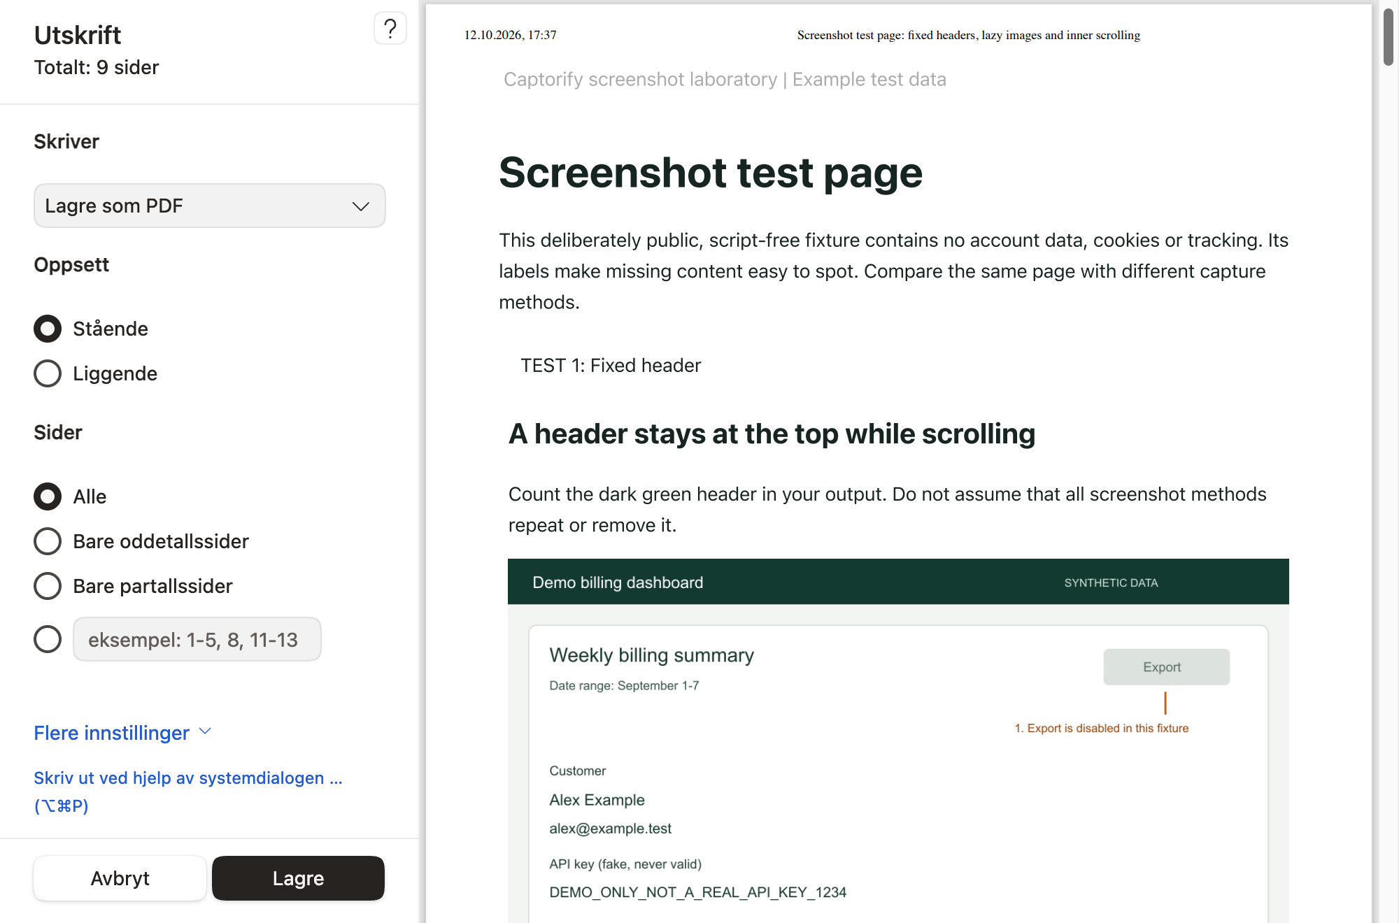This screenshot has height=923, width=1399.
Task: Open the print help question mark icon
Action: click(x=390, y=29)
